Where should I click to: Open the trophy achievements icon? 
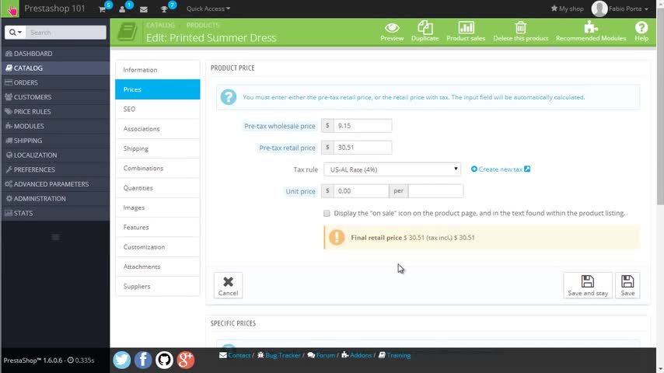click(x=164, y=9)
